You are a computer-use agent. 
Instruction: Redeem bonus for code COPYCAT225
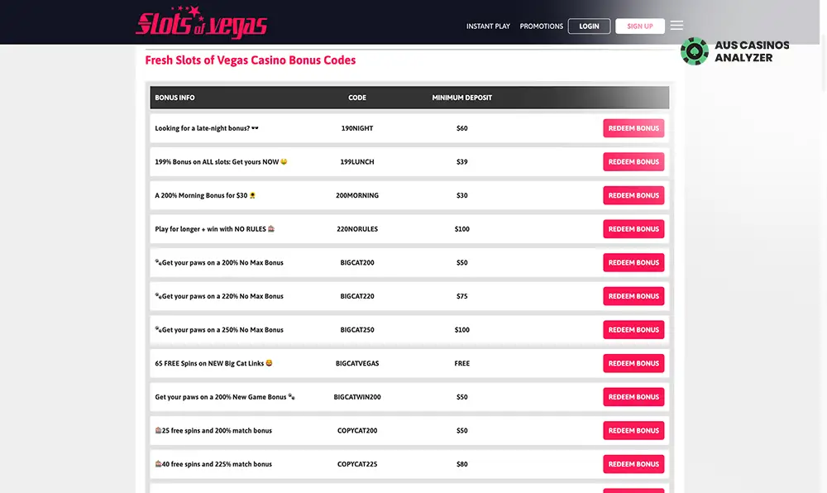pos(633,465)
